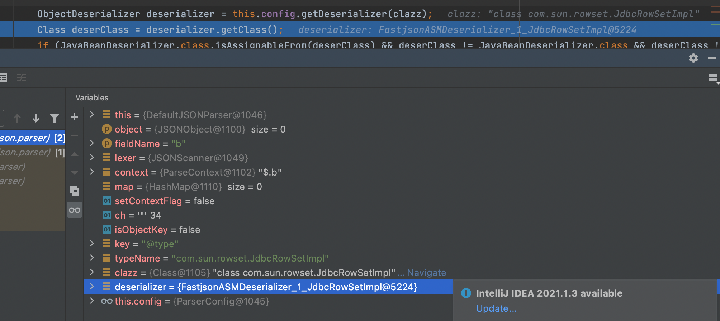Click the ObjectDeserializer declaration code line
The width and height of the screenshot is (720, 321).
click(235, 14)
